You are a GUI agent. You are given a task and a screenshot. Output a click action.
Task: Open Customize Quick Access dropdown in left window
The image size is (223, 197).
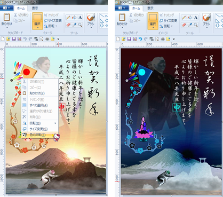click(x=58, y=39)
